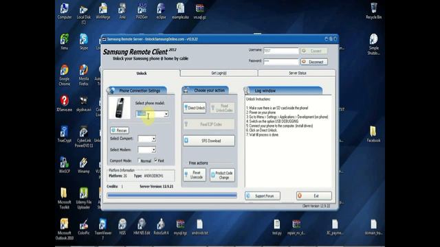Open Simple Shutdown desktop shortcut

[373, 44]
